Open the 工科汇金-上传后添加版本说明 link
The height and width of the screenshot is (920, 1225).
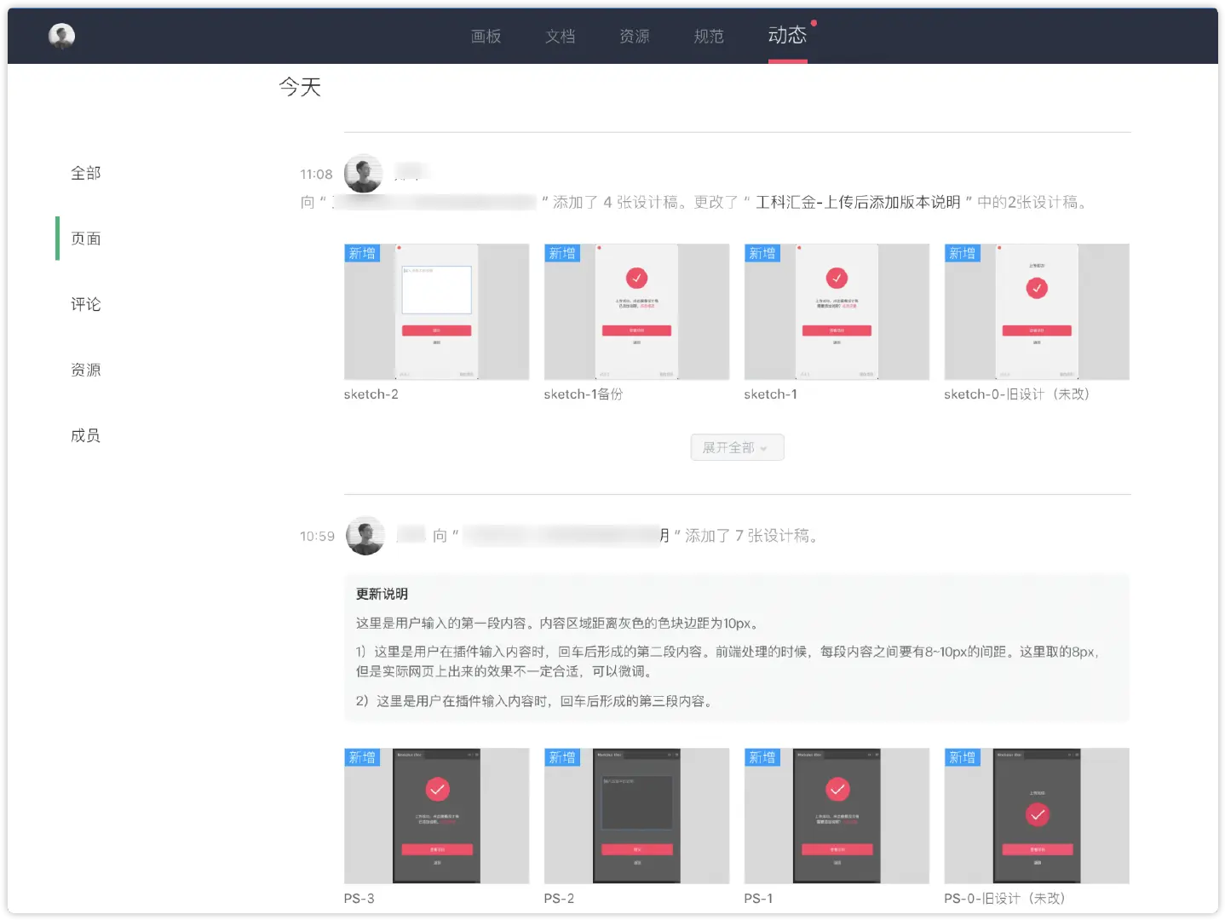858,202
